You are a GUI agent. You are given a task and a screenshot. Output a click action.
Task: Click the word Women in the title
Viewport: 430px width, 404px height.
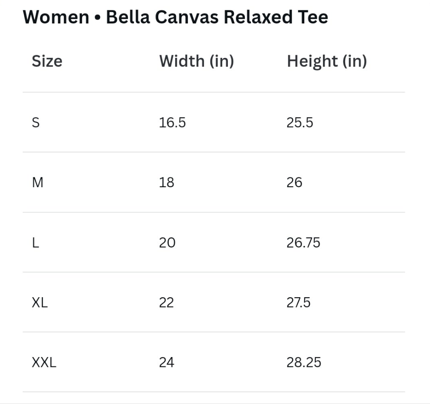tap(56, 17)
